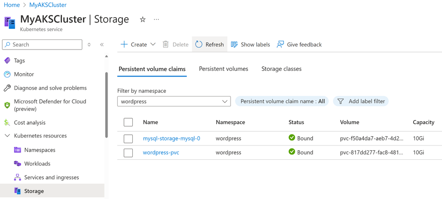
Task: Click the MyAKSCluster Kubernetes service icon
Action: tap(10, 23)
